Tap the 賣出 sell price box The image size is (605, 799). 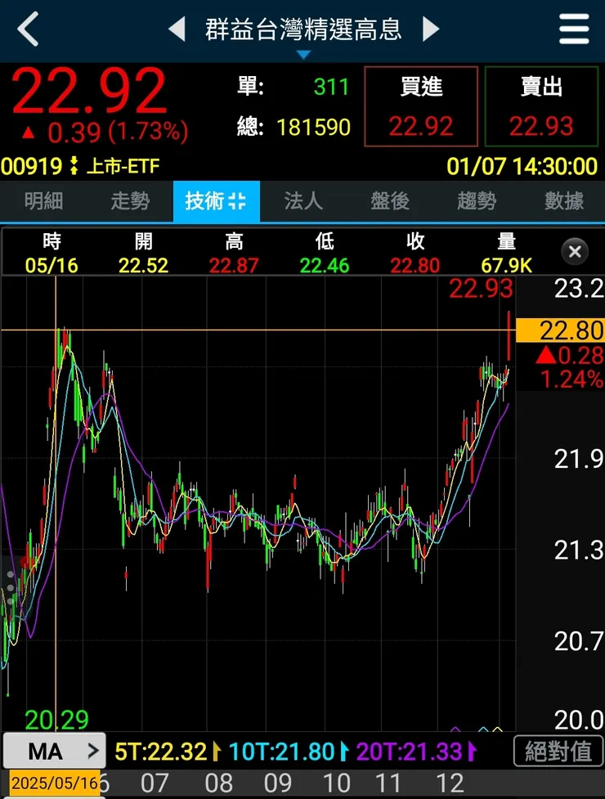[541, 106]
